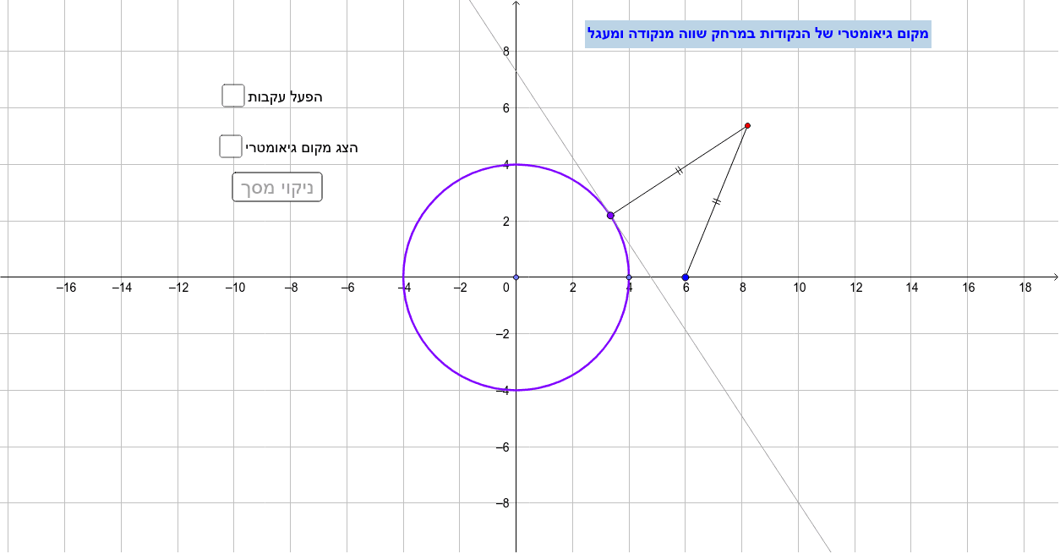Click the y-axis label −8
This screenshot has height=554, width=1060.
click(503, 503)
